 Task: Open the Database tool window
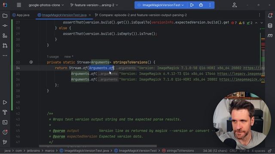[270, 26]
